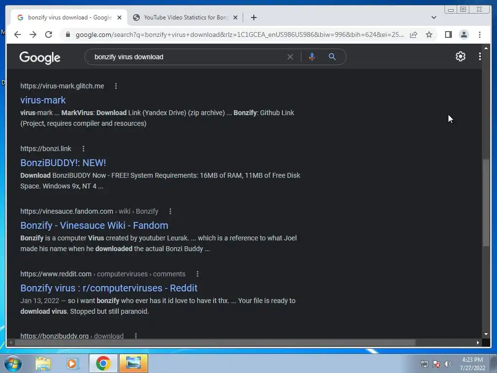Click the vinesauce.fandom.com breadcrumb text
Image resolution: width=497 pixels, height=373 pixels.
point(89,211)
